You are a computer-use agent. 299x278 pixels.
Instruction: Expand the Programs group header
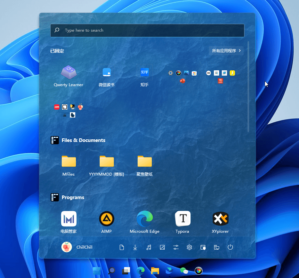click(x=67, y=197)
